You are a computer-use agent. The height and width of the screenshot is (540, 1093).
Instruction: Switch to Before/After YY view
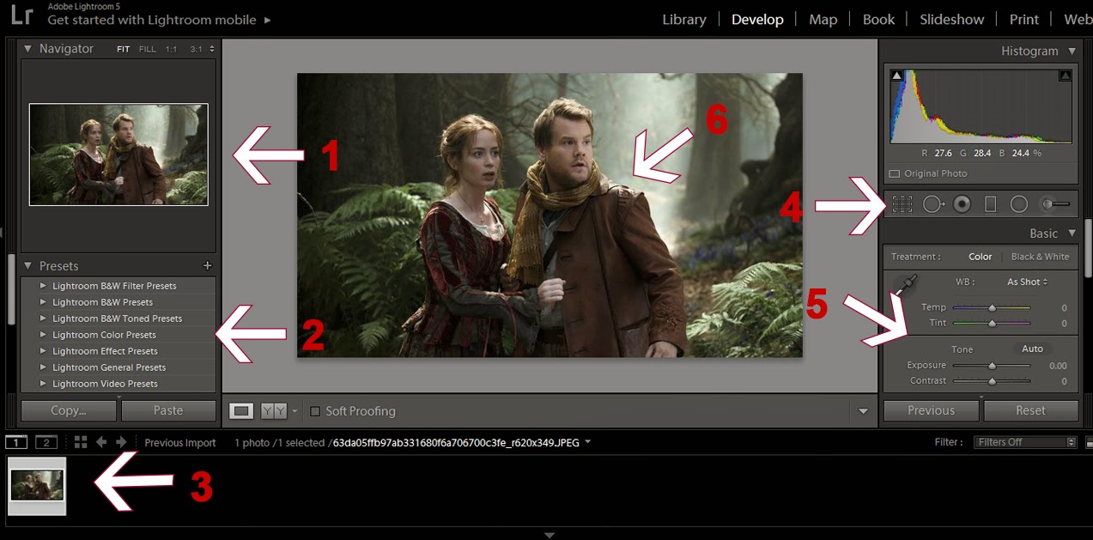coord(274,411)
